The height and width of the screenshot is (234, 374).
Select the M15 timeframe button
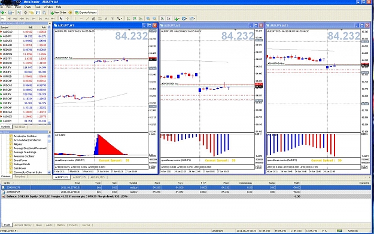click(x=16, y=19)
